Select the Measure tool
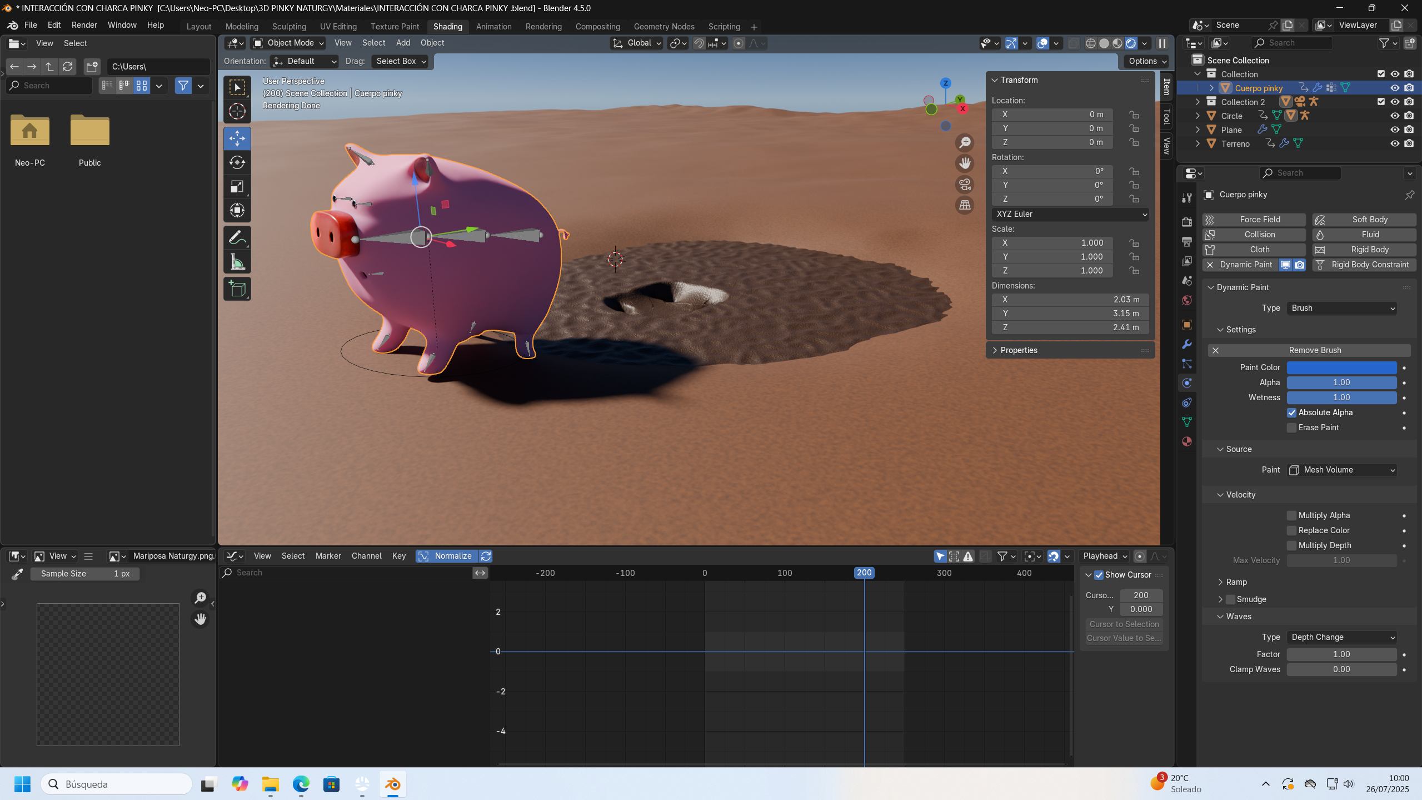The width and height of the screenshot is (1422, 800). pos(237,262)
